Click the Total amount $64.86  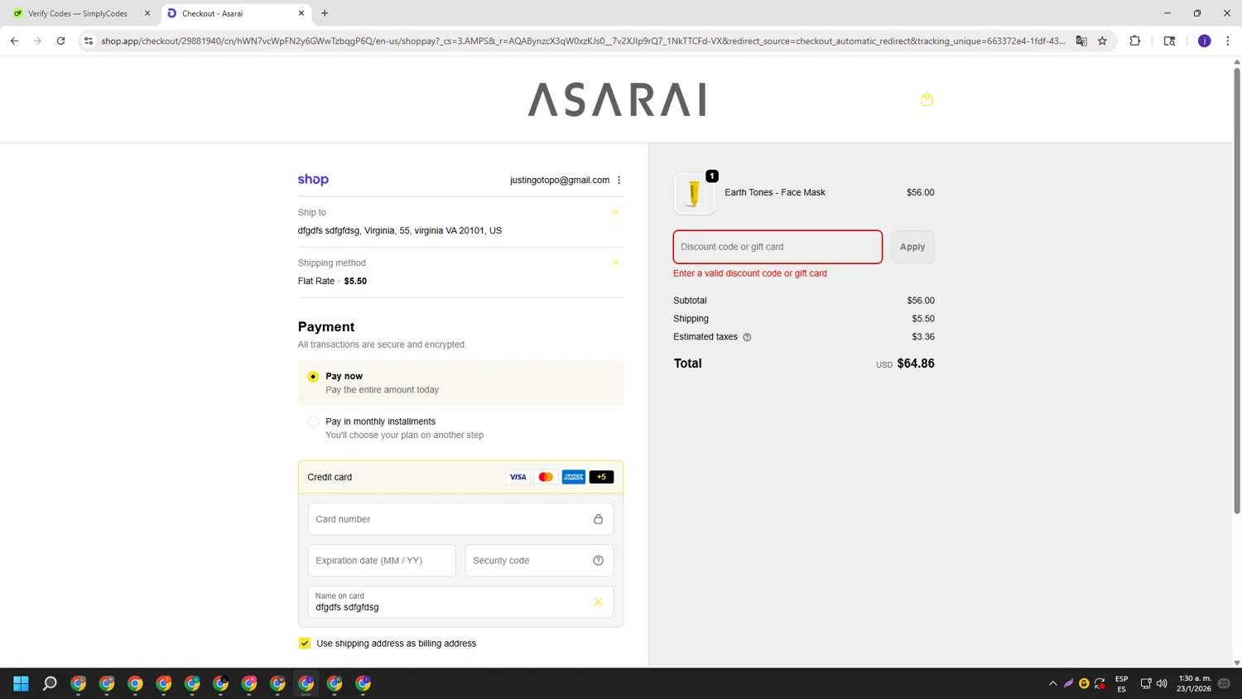pyautogui.click(x=916, y=364)
